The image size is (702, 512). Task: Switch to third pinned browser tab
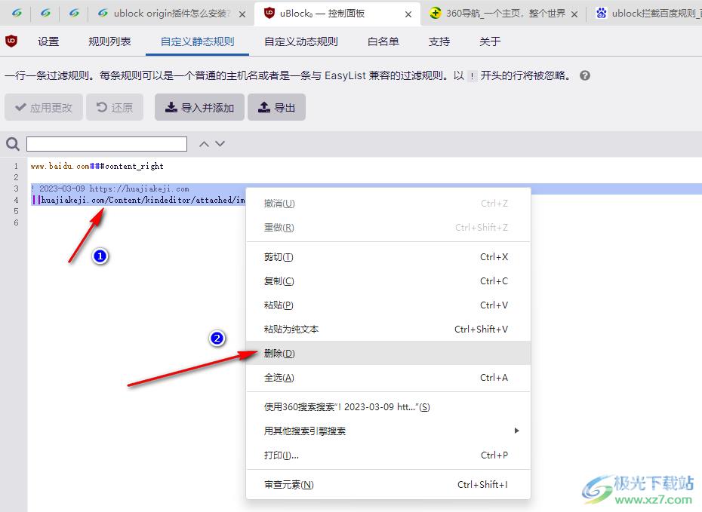[74, 14]
